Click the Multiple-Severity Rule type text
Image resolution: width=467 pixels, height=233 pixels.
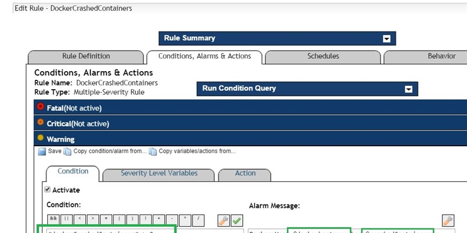coord(109,92)
